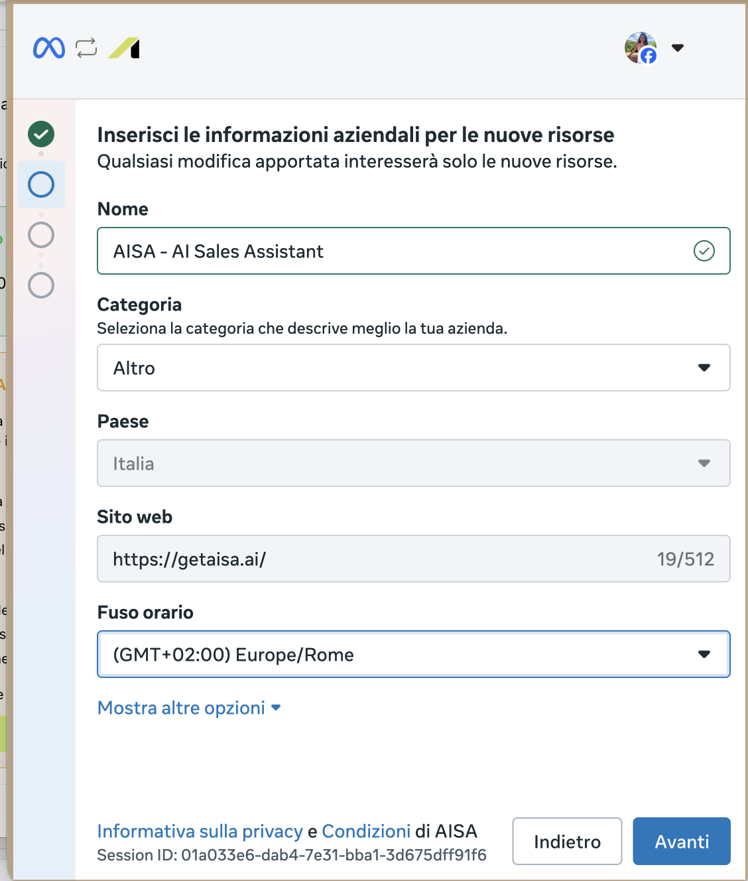The width and height of the screenshot is (748, 881).
Task: Click the heading Inserisci le informazioni aziendali
Action: 355,135
